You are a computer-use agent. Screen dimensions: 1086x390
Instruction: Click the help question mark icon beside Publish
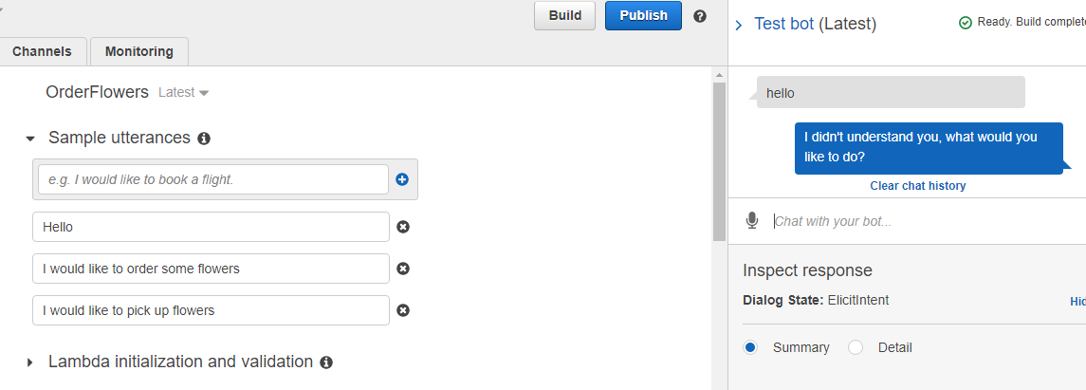[x=700, y=16]
